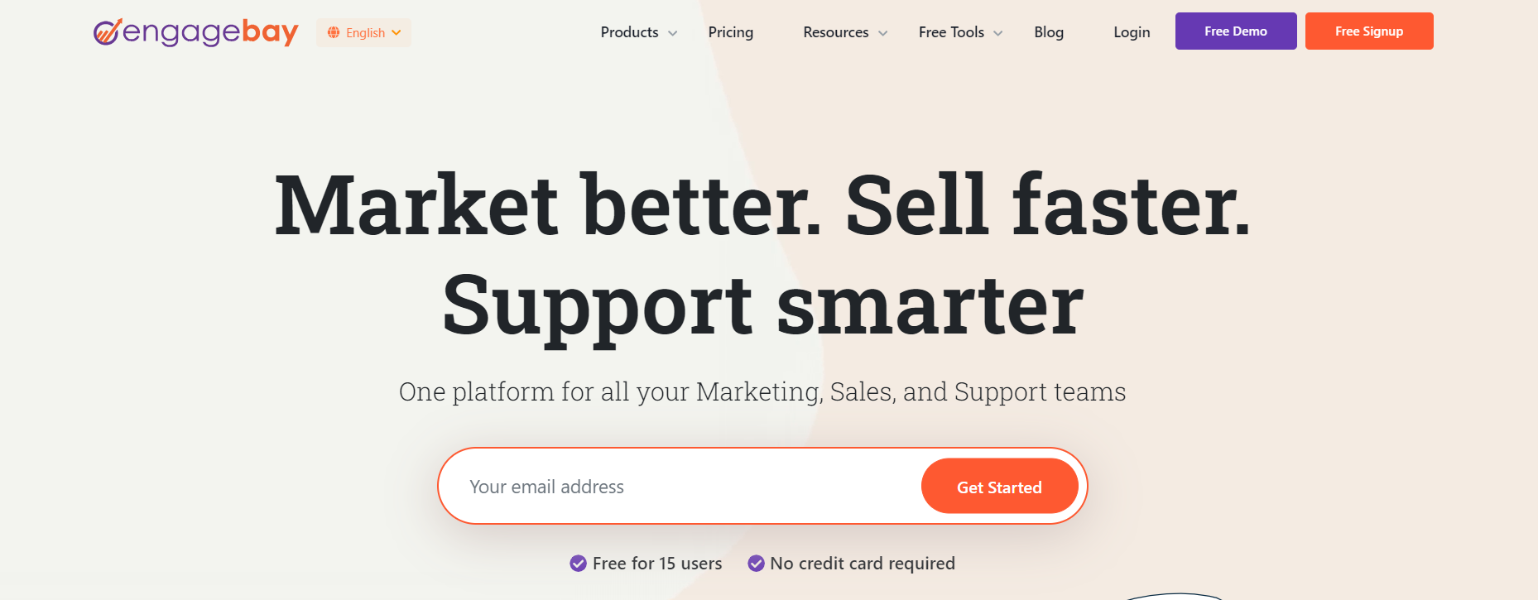
Task: Click the Get Started button
Action: click(x=1000, y=487)
